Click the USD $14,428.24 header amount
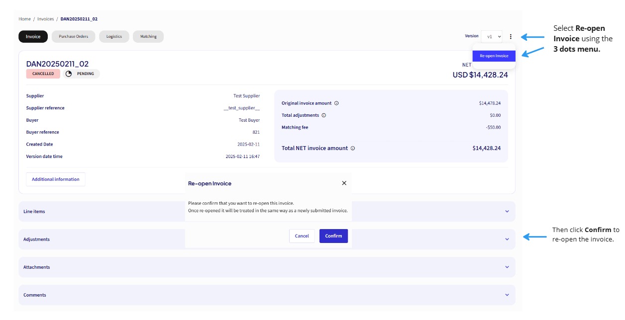 coord(480,75)
